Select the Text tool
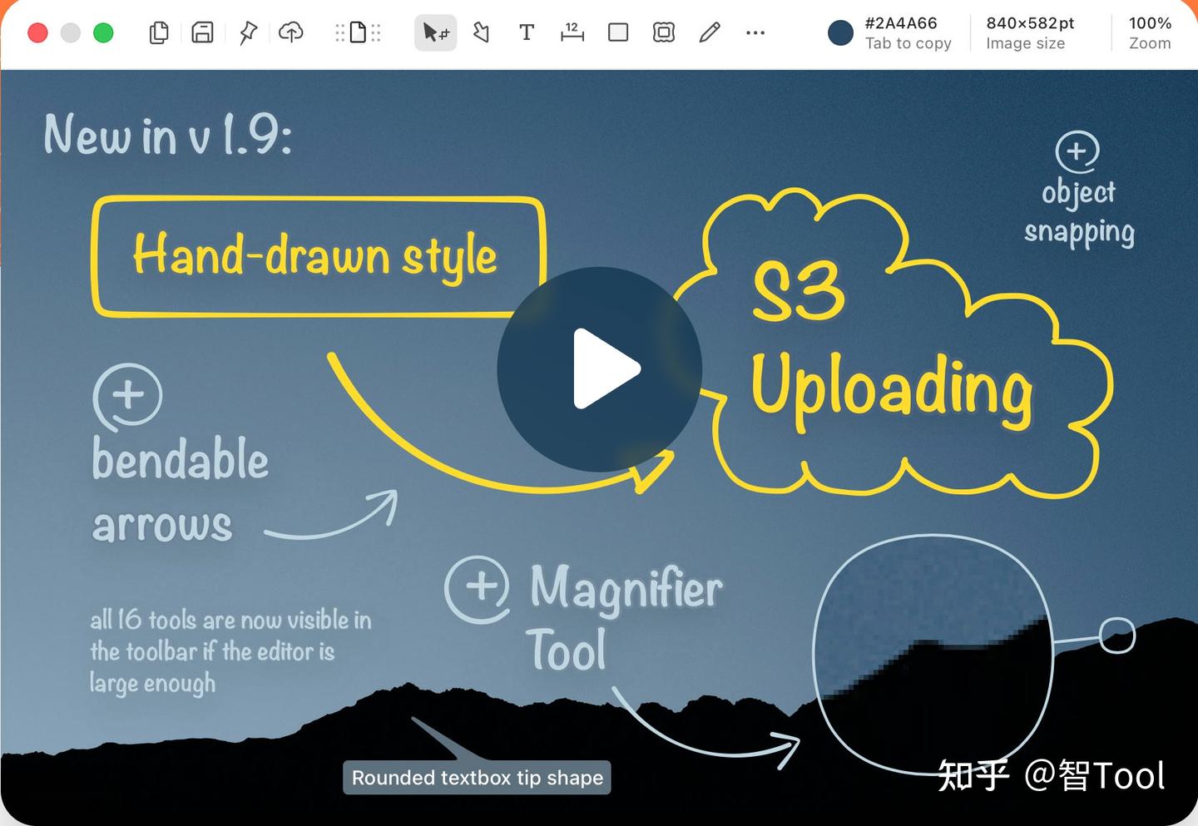Screen dimensions: 1198x826 527,32
